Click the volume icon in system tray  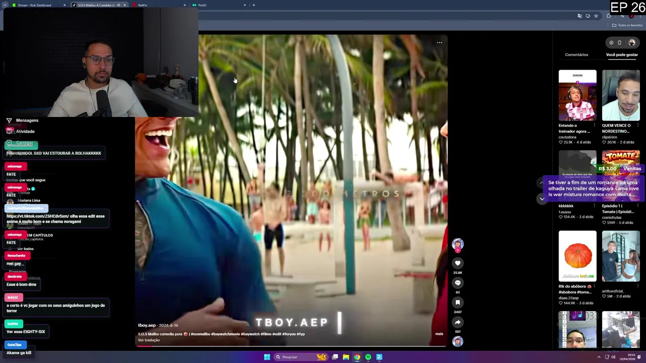coord(613,357)
